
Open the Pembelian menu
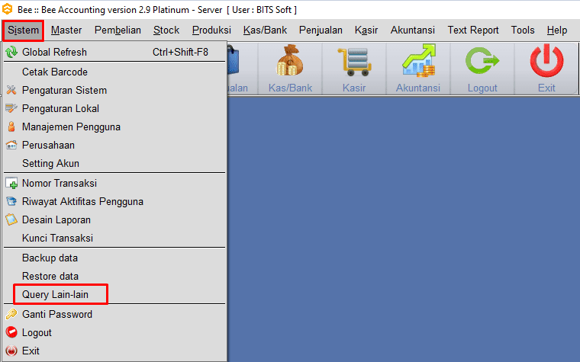118,30
